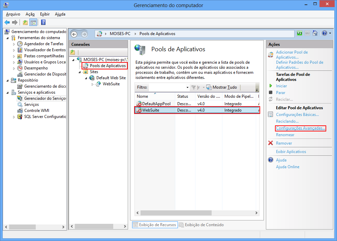Switch to Exibição de Recursos tab
This screenshot has width=337, height=241.
click(x=155, y=225)
